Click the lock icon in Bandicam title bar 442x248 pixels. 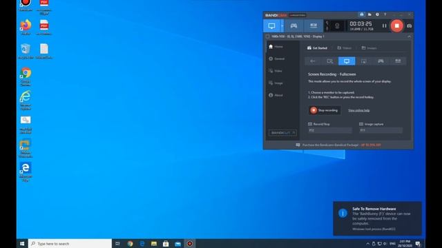(x=362, y=14)
